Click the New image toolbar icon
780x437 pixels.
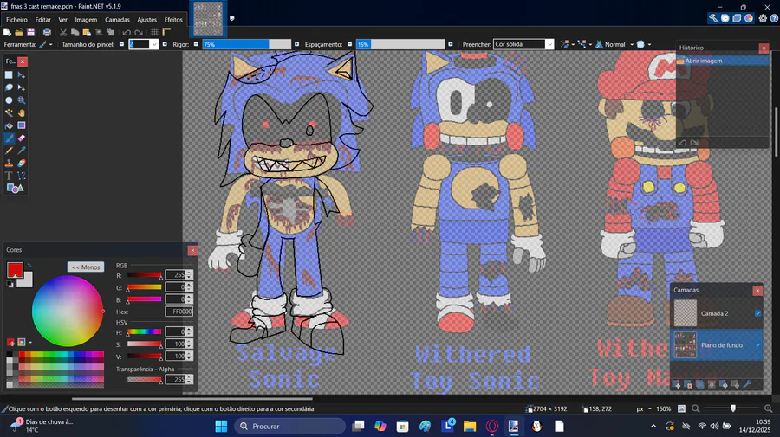click(7, 32)
